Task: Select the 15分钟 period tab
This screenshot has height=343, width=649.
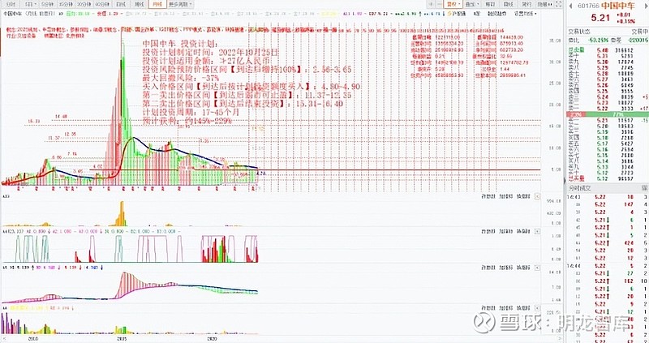Action: [65, 4]
